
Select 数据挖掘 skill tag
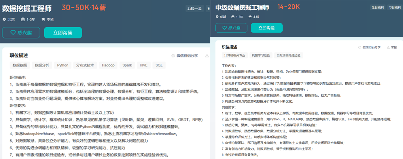pyautogui.click(x=20, y=65)
